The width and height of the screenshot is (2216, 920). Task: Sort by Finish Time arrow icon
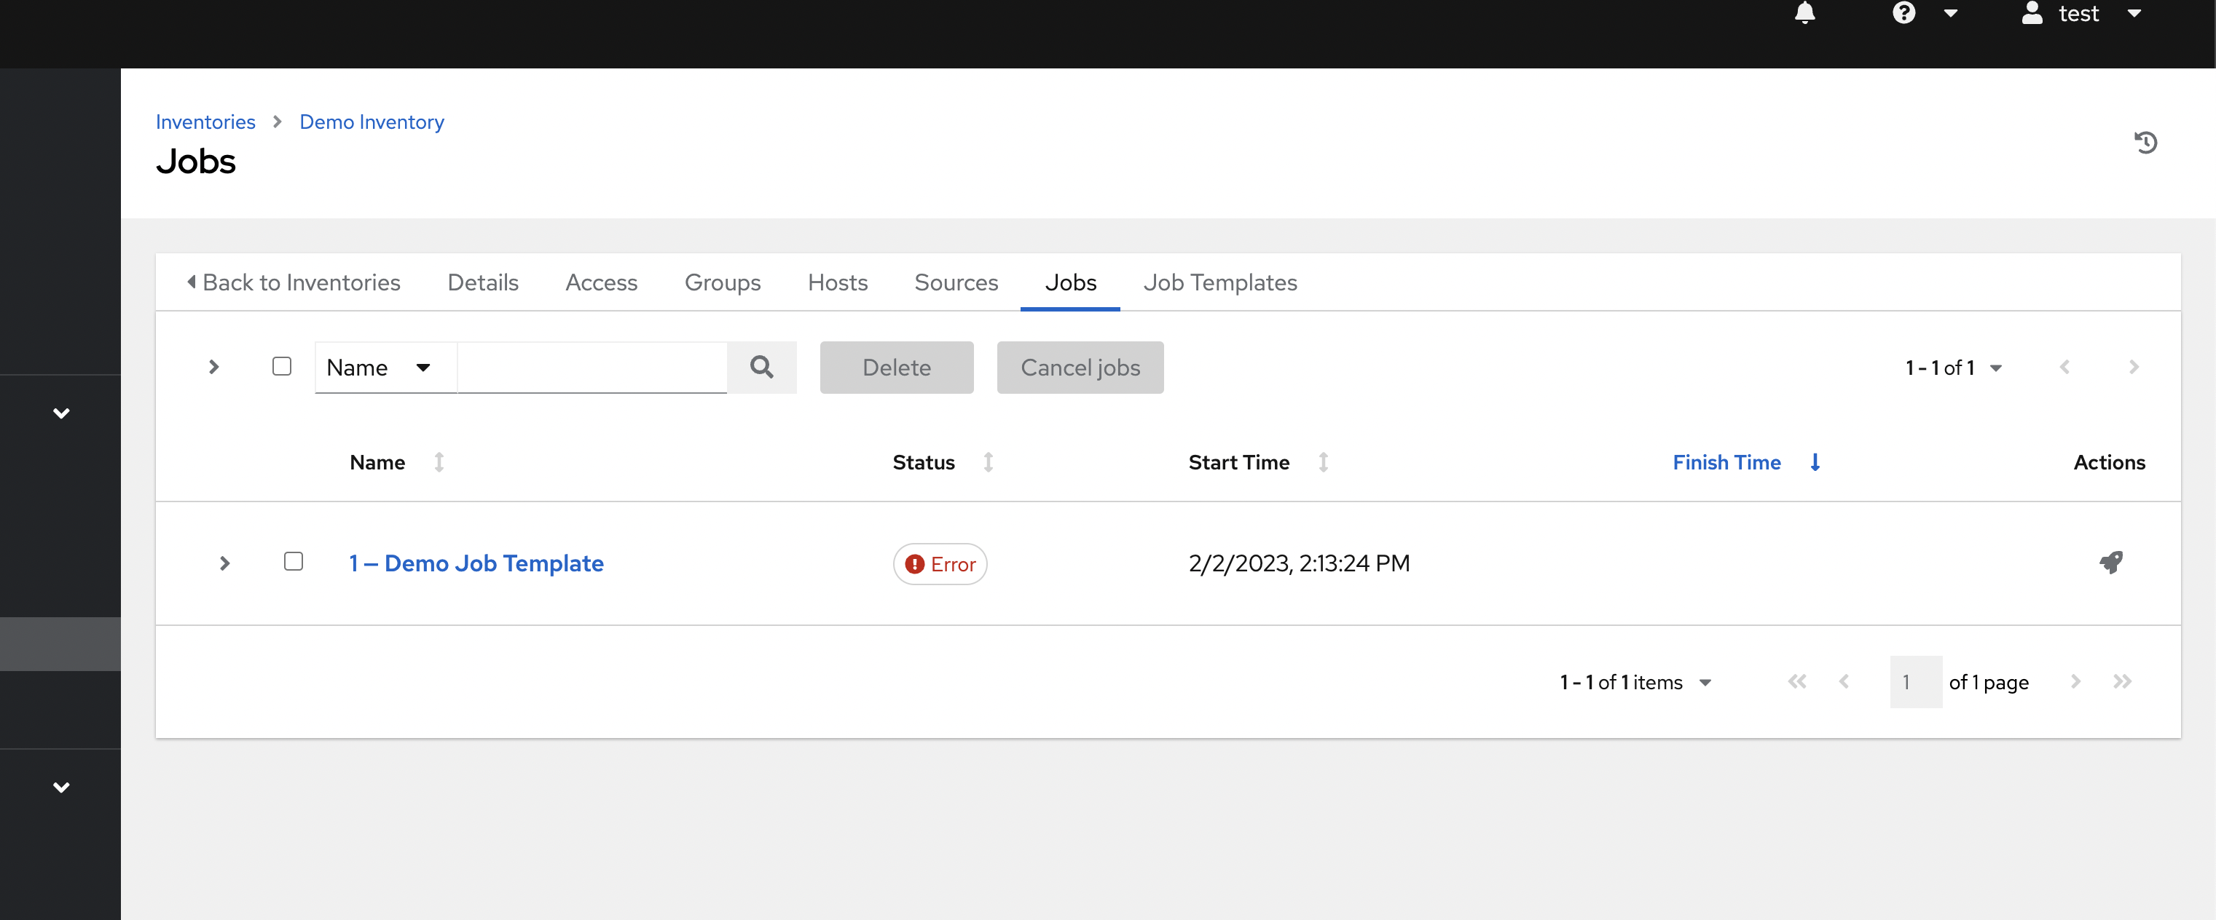coord(1815,463)
